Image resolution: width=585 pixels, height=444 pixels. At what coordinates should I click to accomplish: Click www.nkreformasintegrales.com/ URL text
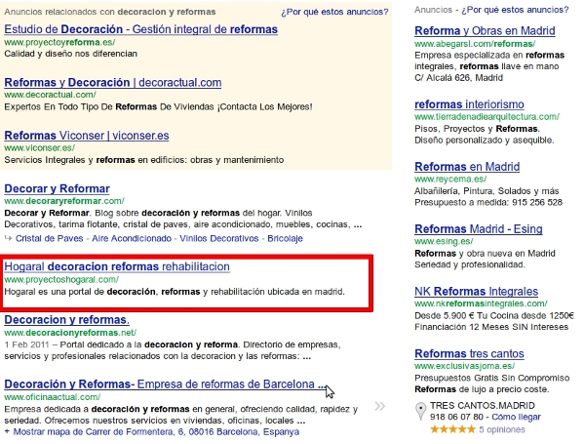pyautogui.click(x=481, y=303)
